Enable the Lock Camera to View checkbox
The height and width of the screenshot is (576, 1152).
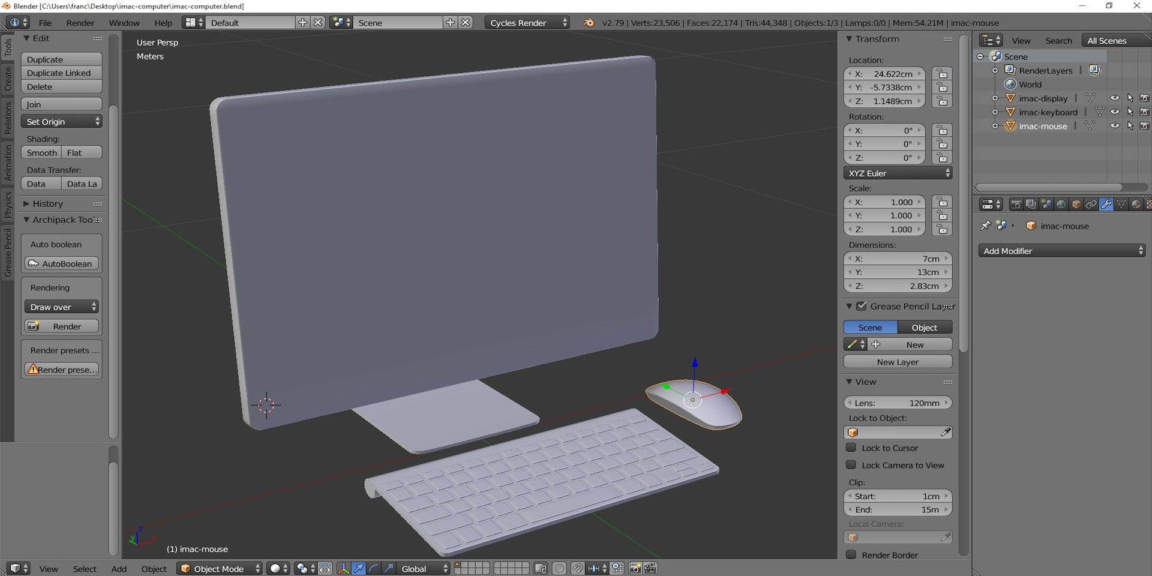tap(851, 465)
